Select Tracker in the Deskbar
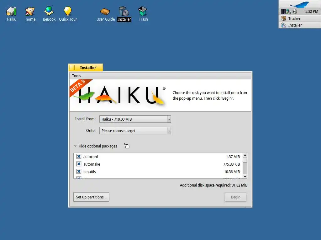The width and height of the screenshot is (321, 240). (x=299, y=18)
